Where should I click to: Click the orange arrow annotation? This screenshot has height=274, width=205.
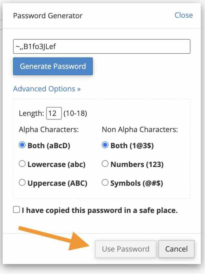[56, 237]
